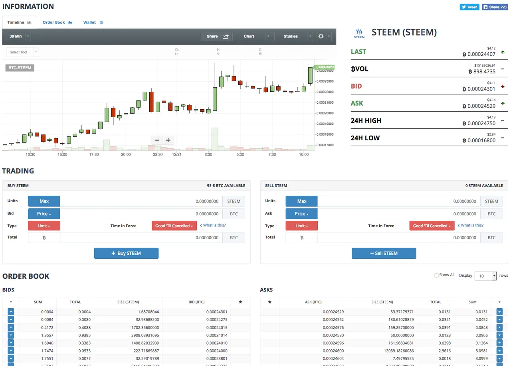Click the BTC-STEEM chart label
The width and height of the screenshot is (511, 366).
pyautogui.click(x=20, y=68)
